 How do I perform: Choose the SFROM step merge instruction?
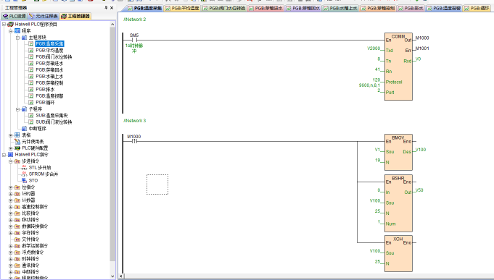(44, 174)
